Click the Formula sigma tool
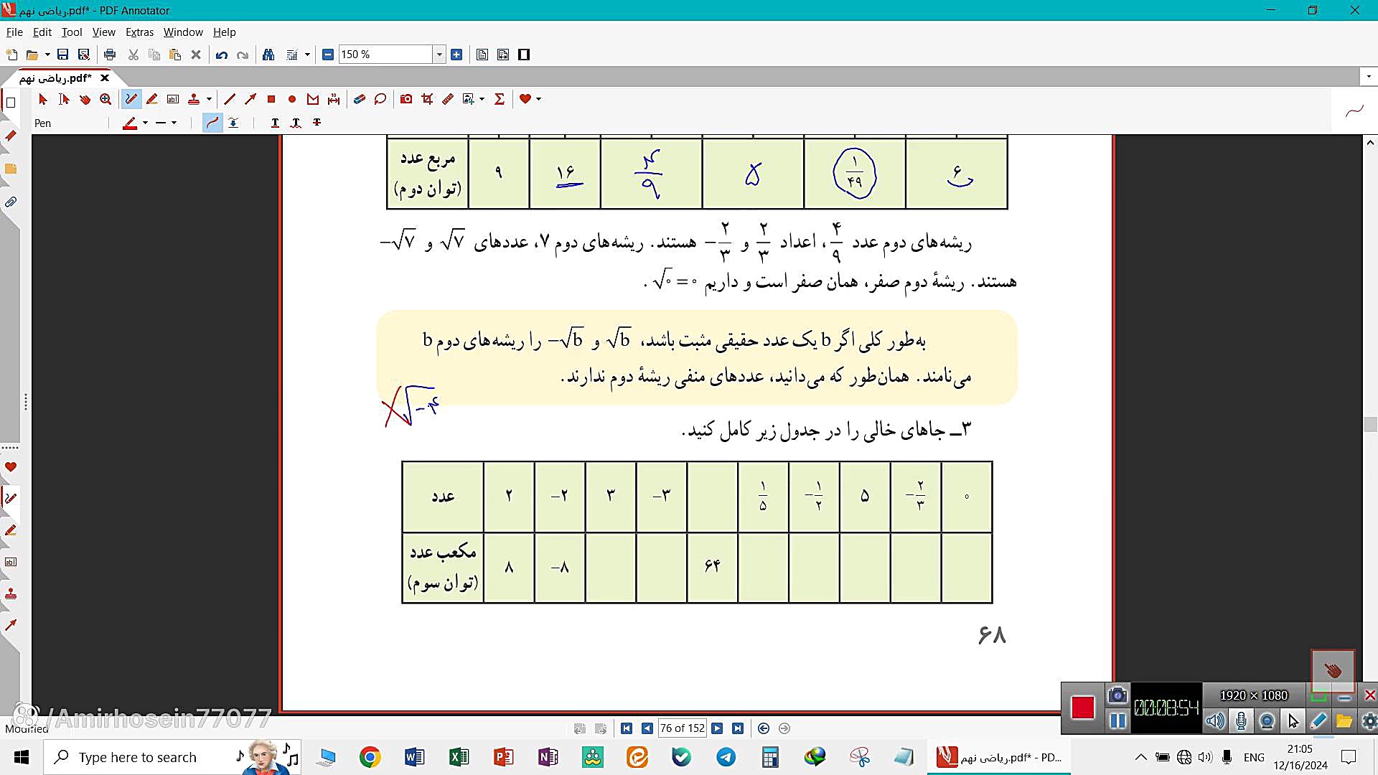Screen dimensions: 1378x775 click(500, 99)
